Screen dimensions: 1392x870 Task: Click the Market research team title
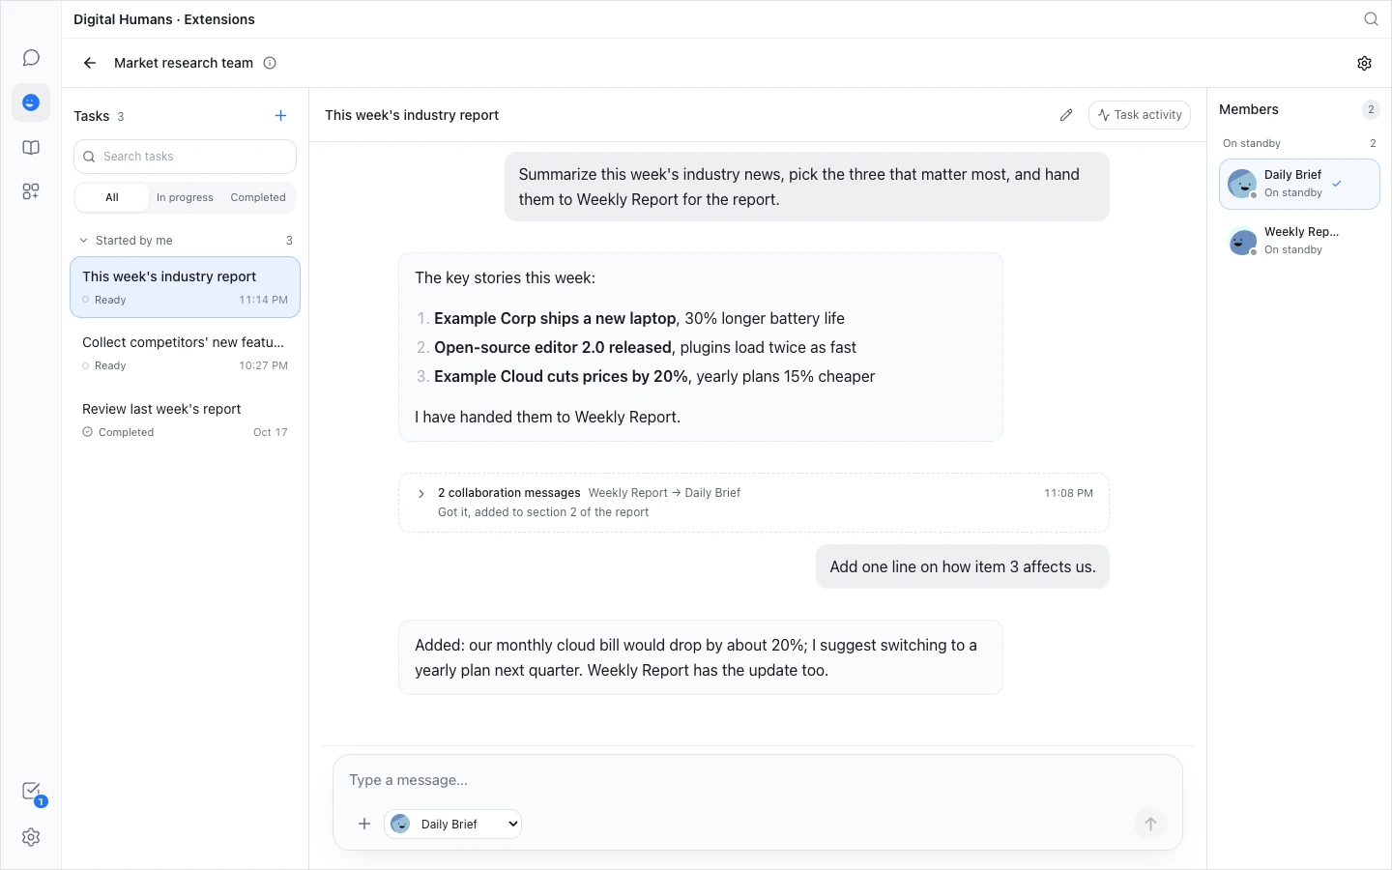click(x=184, y=63)
